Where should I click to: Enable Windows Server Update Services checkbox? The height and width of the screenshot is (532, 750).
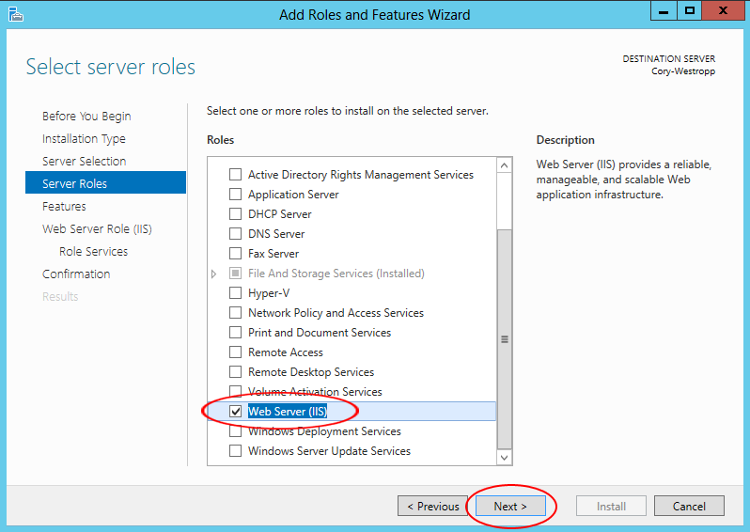(x=235, y=450)
